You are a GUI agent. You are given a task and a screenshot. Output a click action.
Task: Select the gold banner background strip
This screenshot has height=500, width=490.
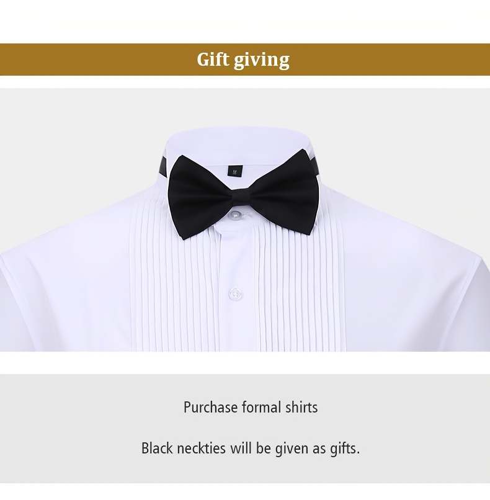(245, 60)
